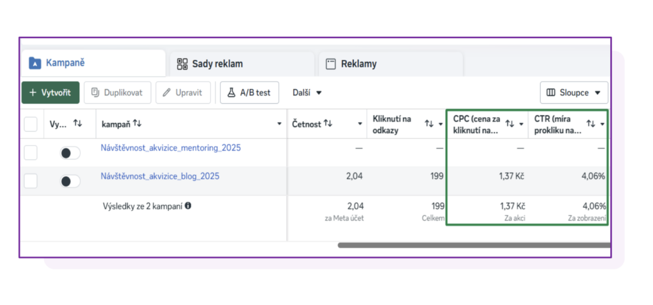Toggle the Návštěvnost_akvizice_blog_2025 campaign switch
653x305 pixels.
point(70,181)
